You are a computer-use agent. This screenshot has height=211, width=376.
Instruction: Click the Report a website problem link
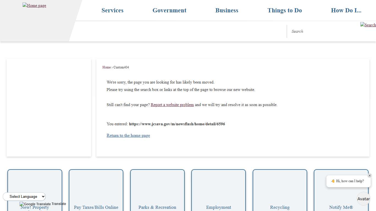pos(172,105)
